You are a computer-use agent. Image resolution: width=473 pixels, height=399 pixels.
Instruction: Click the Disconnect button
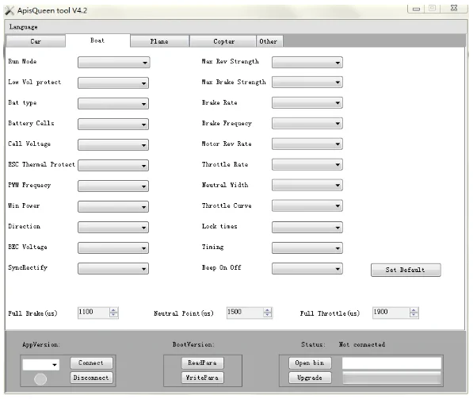click(91, 378)
